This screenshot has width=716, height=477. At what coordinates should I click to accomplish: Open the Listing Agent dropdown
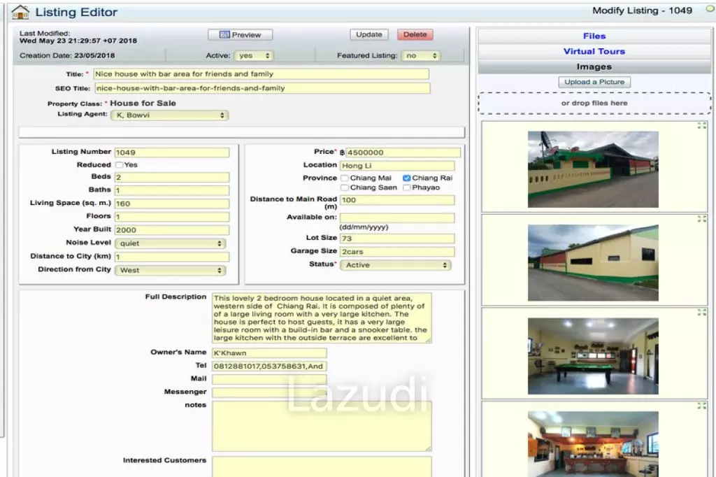pyautogui.click(x=169, y=115)
